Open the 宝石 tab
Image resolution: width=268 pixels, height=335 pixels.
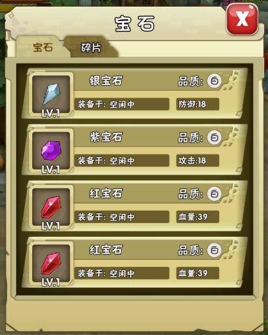pyautogui.click(x=42, y=47)
